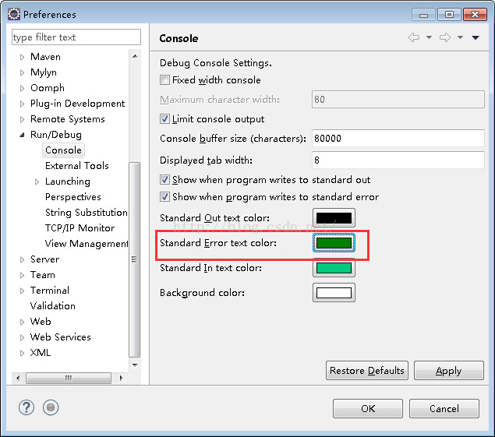Select String Substitution preference page
Image resolution: width=495 pixels, height=437 pixels.
point(87,213)
